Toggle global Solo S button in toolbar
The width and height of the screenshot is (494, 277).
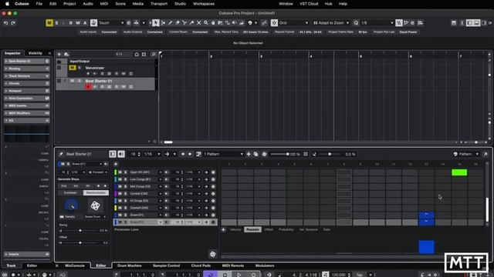pos(56,23)
